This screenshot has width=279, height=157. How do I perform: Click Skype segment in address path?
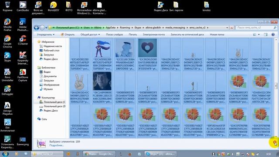tap(138, 27)
